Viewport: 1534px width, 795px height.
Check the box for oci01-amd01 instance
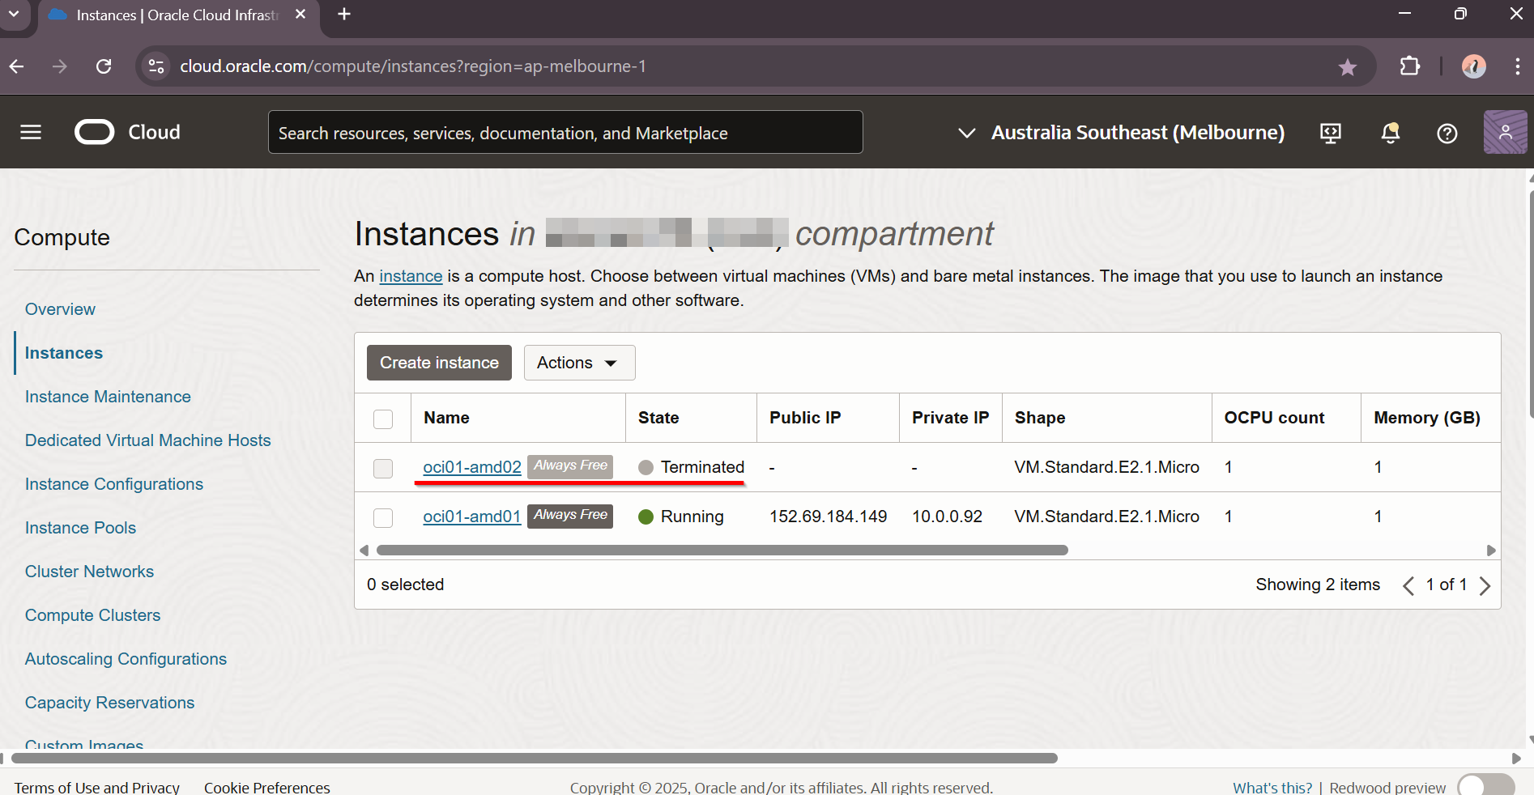383,517
